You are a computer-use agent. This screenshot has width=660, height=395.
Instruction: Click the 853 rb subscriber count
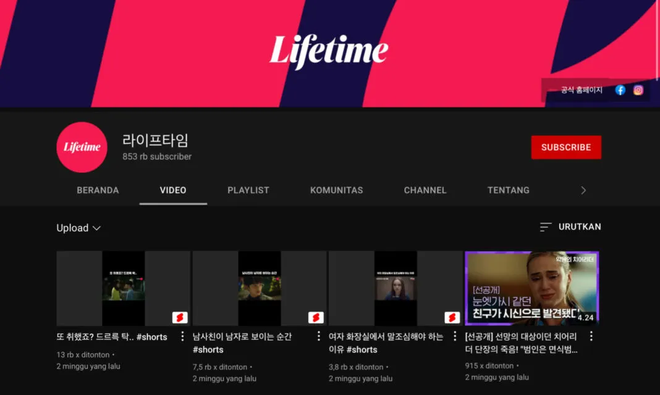click(157, 156)
